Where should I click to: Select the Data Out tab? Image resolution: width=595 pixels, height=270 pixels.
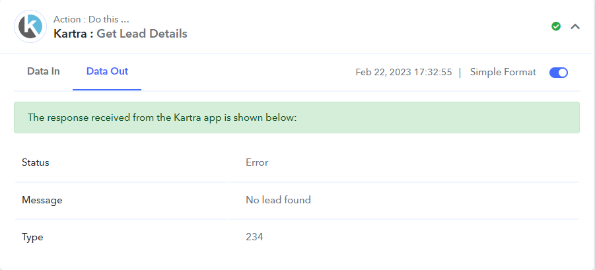tap(107, 71)
